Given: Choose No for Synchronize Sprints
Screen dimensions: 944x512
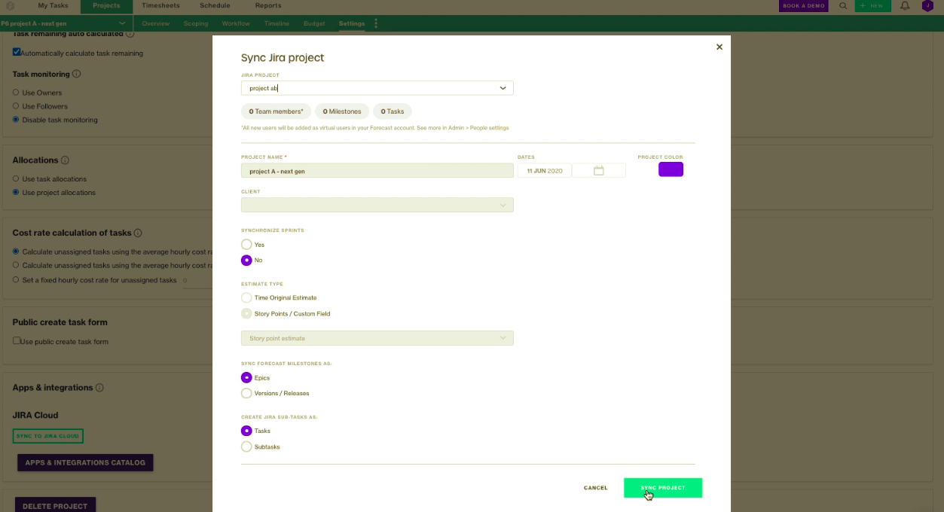Looking at the screenshot, I should point(246,261).
